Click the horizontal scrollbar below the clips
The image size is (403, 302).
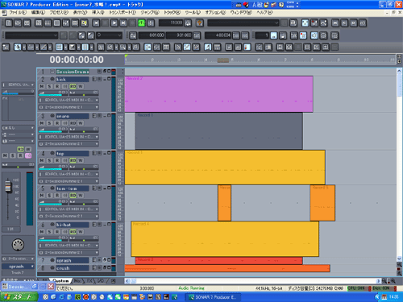252,281
